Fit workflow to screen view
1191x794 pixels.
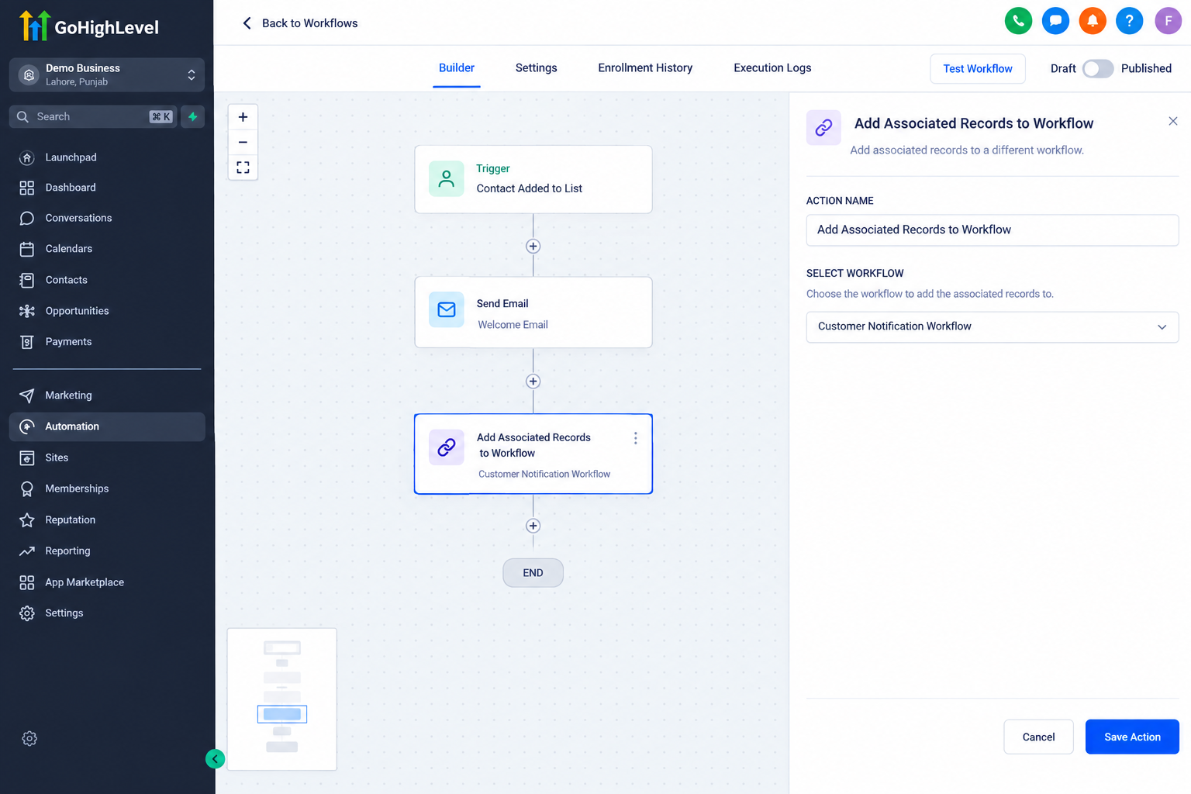point(243,167)
